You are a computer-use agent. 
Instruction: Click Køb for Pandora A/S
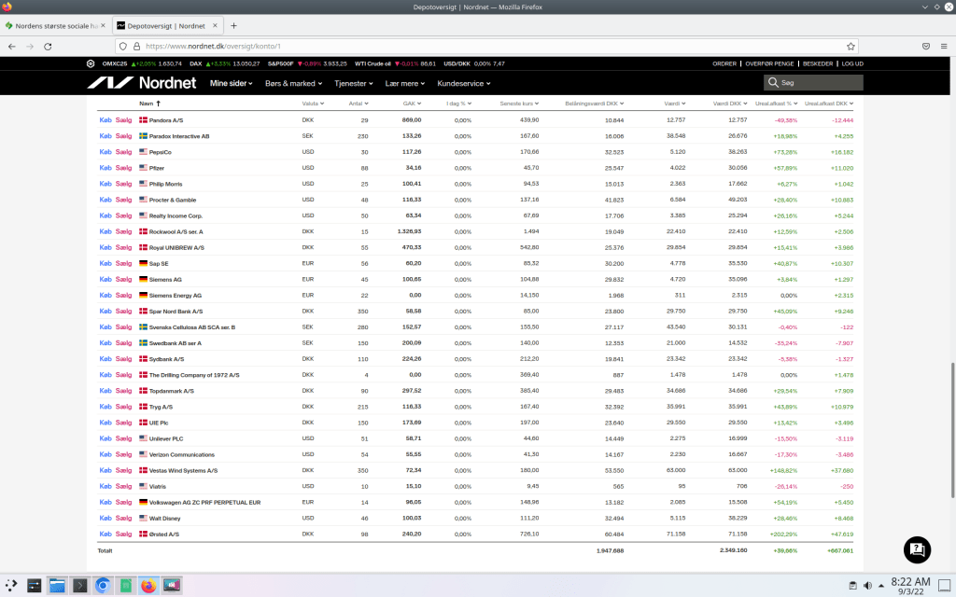(x=105, y=120)
